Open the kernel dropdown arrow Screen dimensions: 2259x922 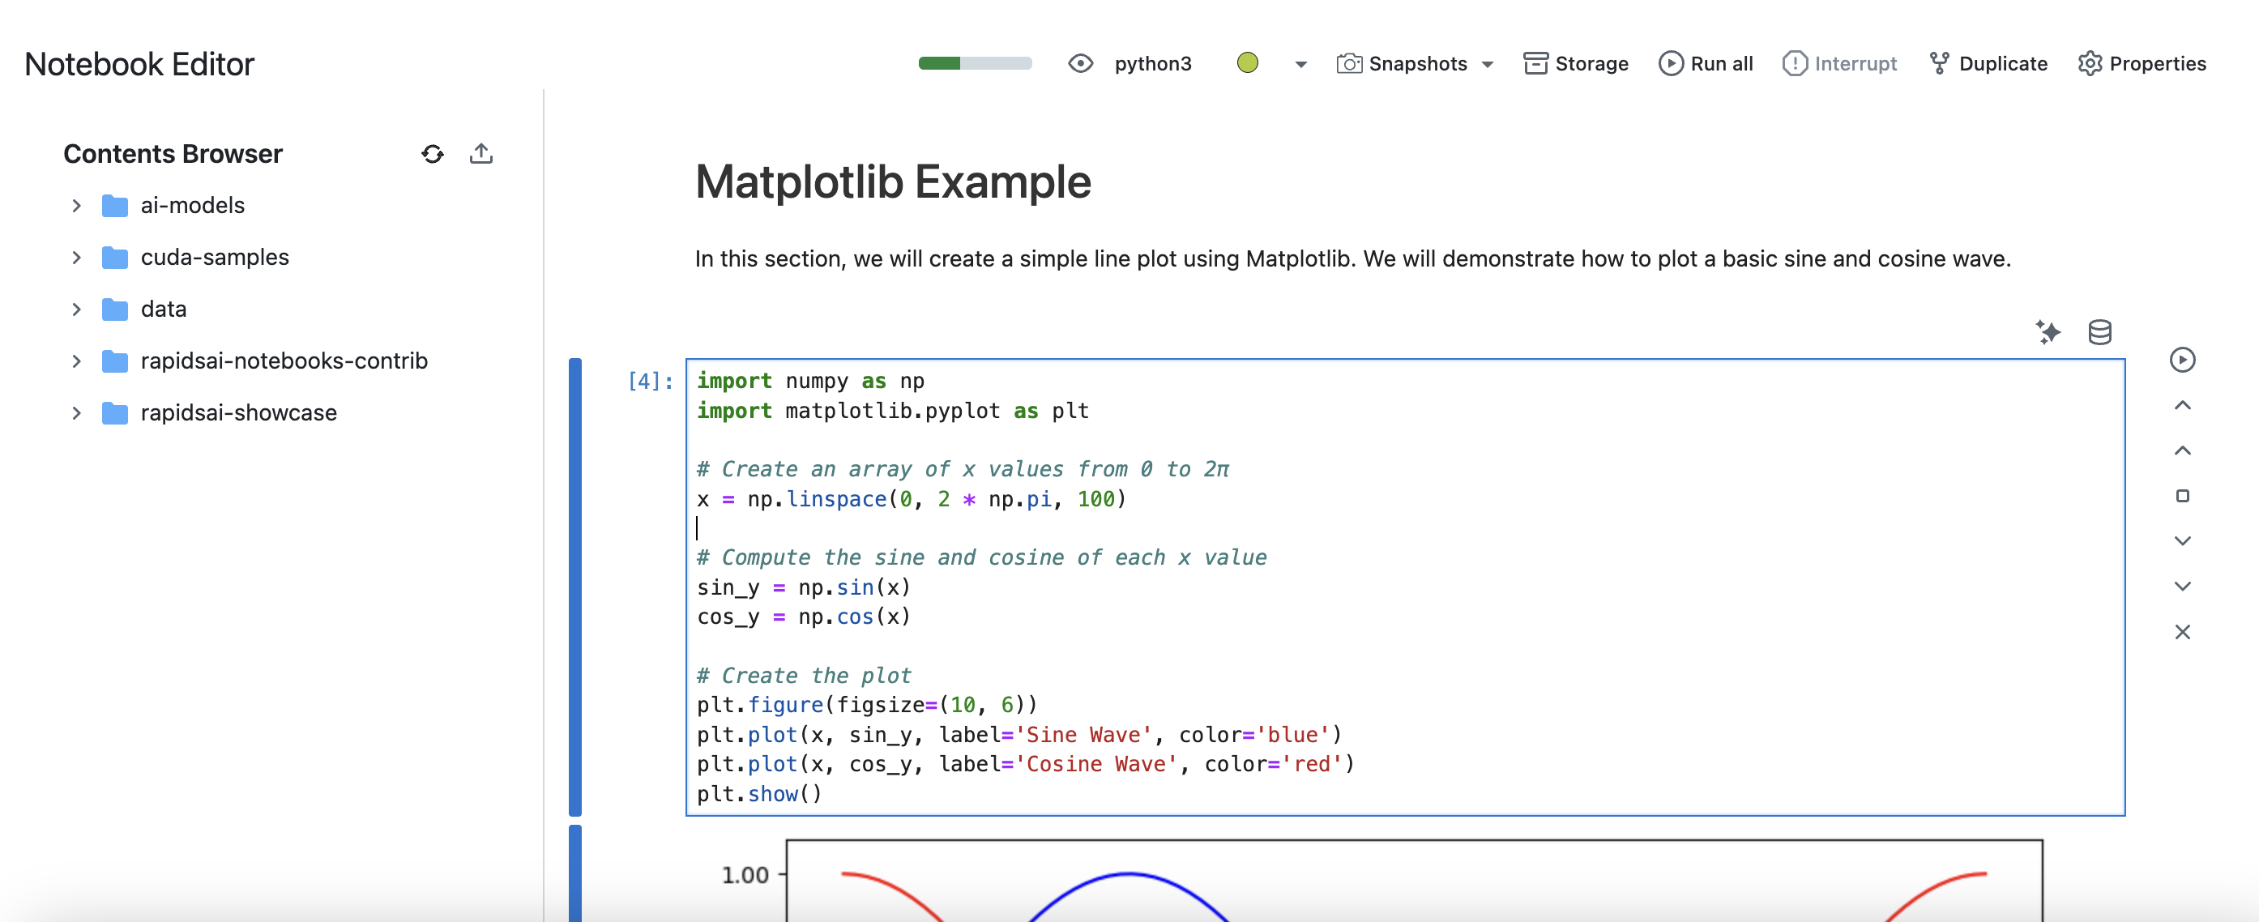pyautogui.click(x=1300, y=64)
